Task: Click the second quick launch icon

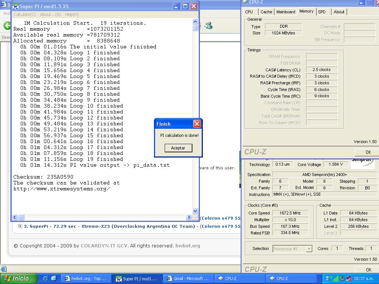Action: click(x=54, y=278)
